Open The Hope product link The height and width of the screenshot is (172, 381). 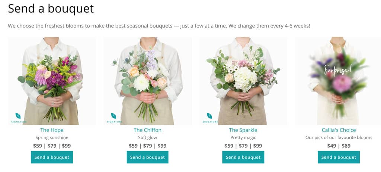tap(52, 130)
